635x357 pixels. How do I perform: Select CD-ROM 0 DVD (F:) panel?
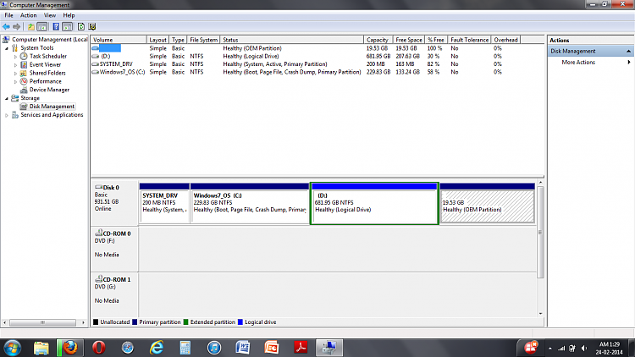click(114, 250)
